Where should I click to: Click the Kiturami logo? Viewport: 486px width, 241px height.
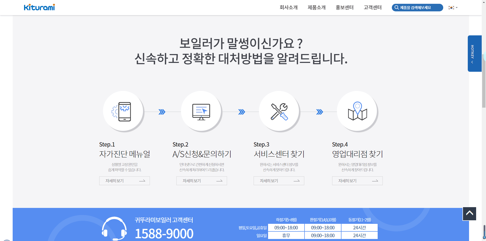tap(39, 7)
